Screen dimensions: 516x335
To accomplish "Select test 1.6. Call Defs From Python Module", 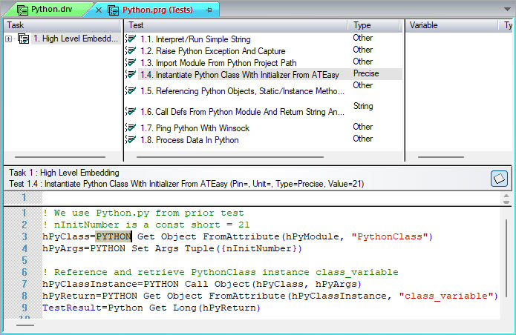I will point(243,112).
